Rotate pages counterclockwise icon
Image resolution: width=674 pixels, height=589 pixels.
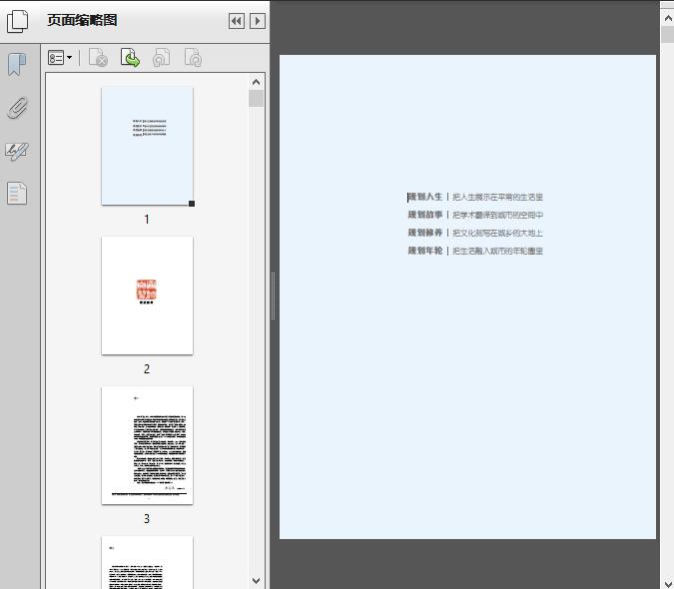(161, 58)
